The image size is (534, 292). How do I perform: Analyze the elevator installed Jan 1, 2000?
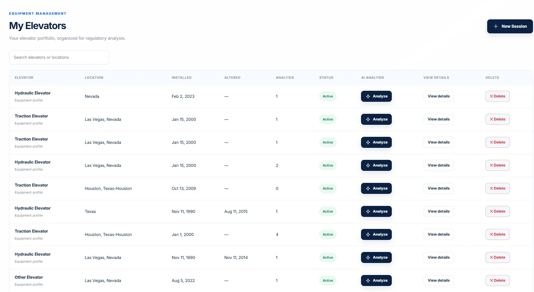[x=376, y=235]
